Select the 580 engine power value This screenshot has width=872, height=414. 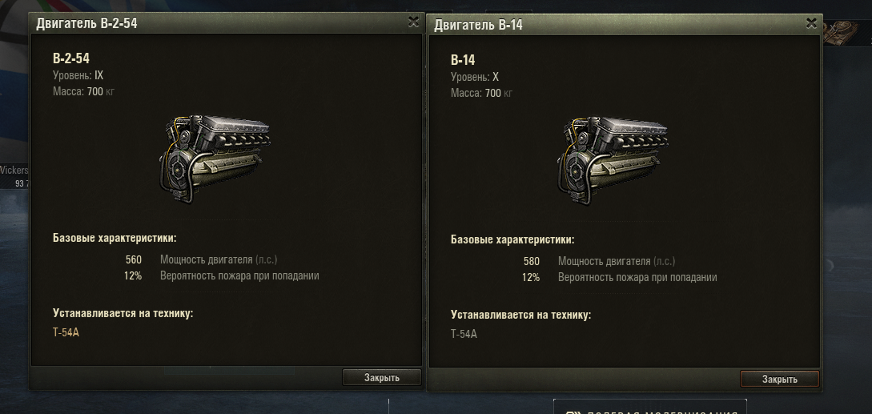coord(532,261)
